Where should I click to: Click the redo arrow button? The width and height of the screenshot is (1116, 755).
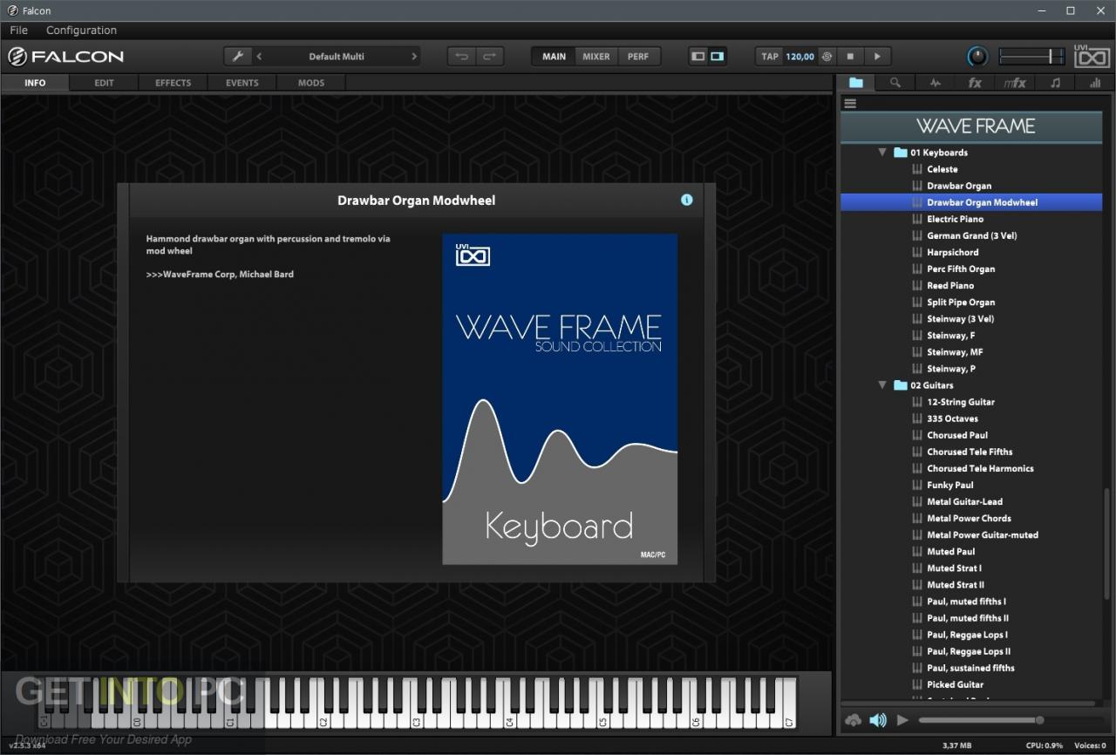click(488, 57)
